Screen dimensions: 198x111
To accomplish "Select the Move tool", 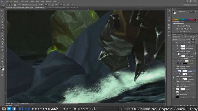I will 2,11.
